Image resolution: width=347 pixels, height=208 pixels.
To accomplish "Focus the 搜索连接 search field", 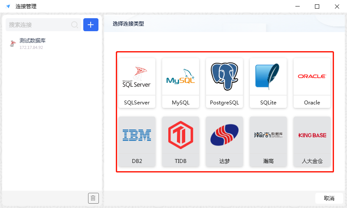I will (43, 25).
